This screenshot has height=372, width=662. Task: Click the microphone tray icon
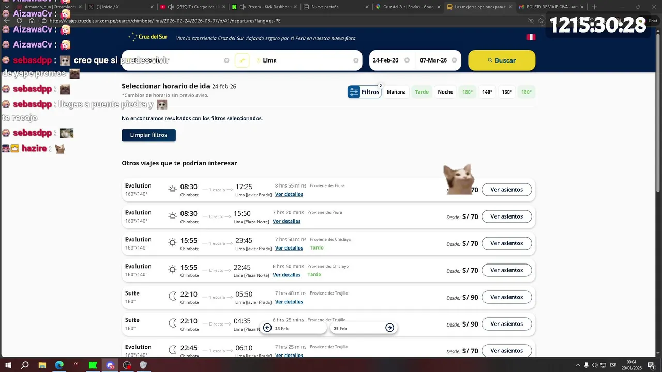586,365
